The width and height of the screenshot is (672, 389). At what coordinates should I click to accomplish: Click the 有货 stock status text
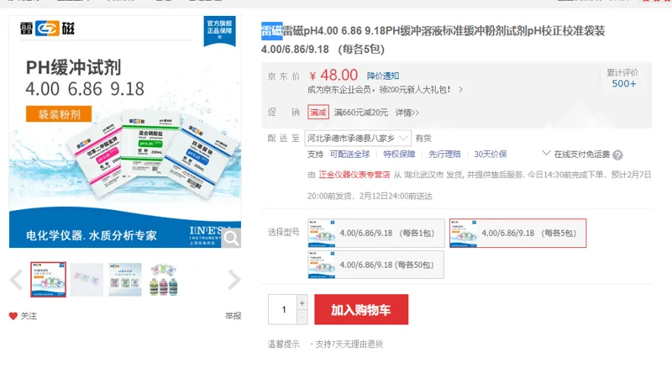423,138
